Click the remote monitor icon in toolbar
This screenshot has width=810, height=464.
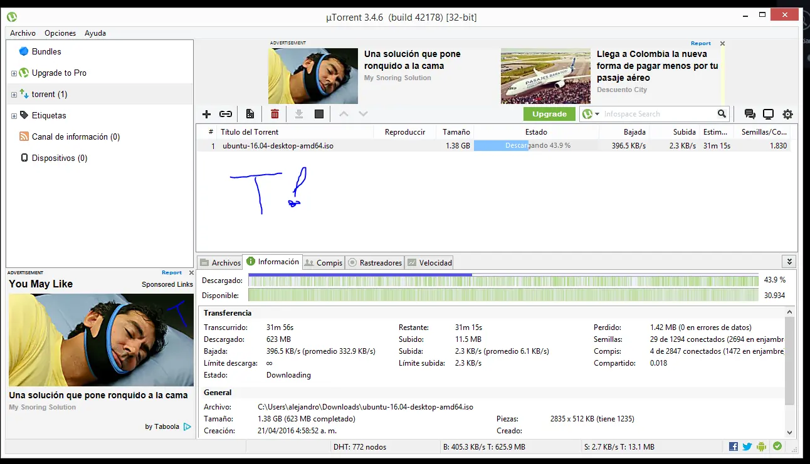[768, 114]
